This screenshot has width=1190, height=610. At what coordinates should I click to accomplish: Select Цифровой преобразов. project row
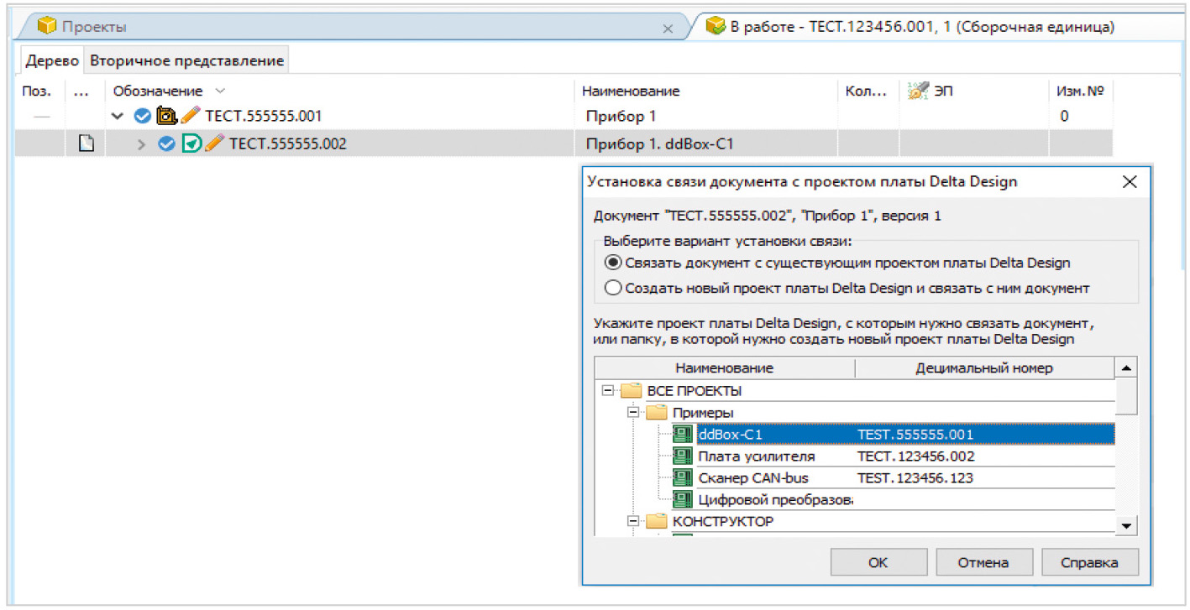click(905, 500)
